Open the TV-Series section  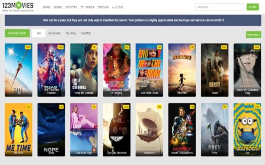[87, 7]
